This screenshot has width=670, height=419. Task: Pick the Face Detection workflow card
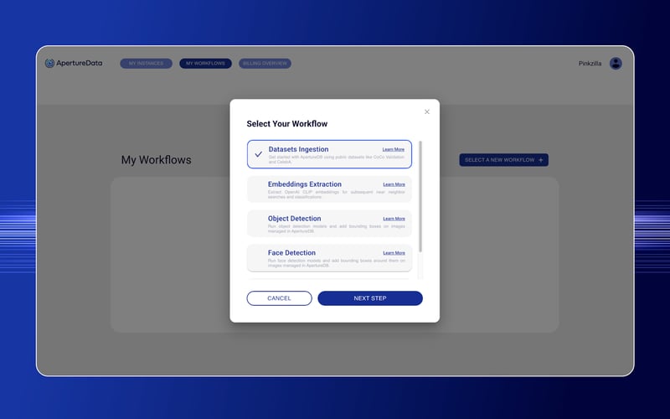(x=329, y=257)
